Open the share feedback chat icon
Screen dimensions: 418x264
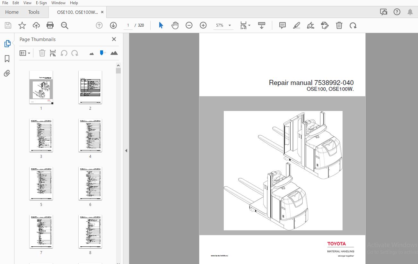tap(384, 12)
